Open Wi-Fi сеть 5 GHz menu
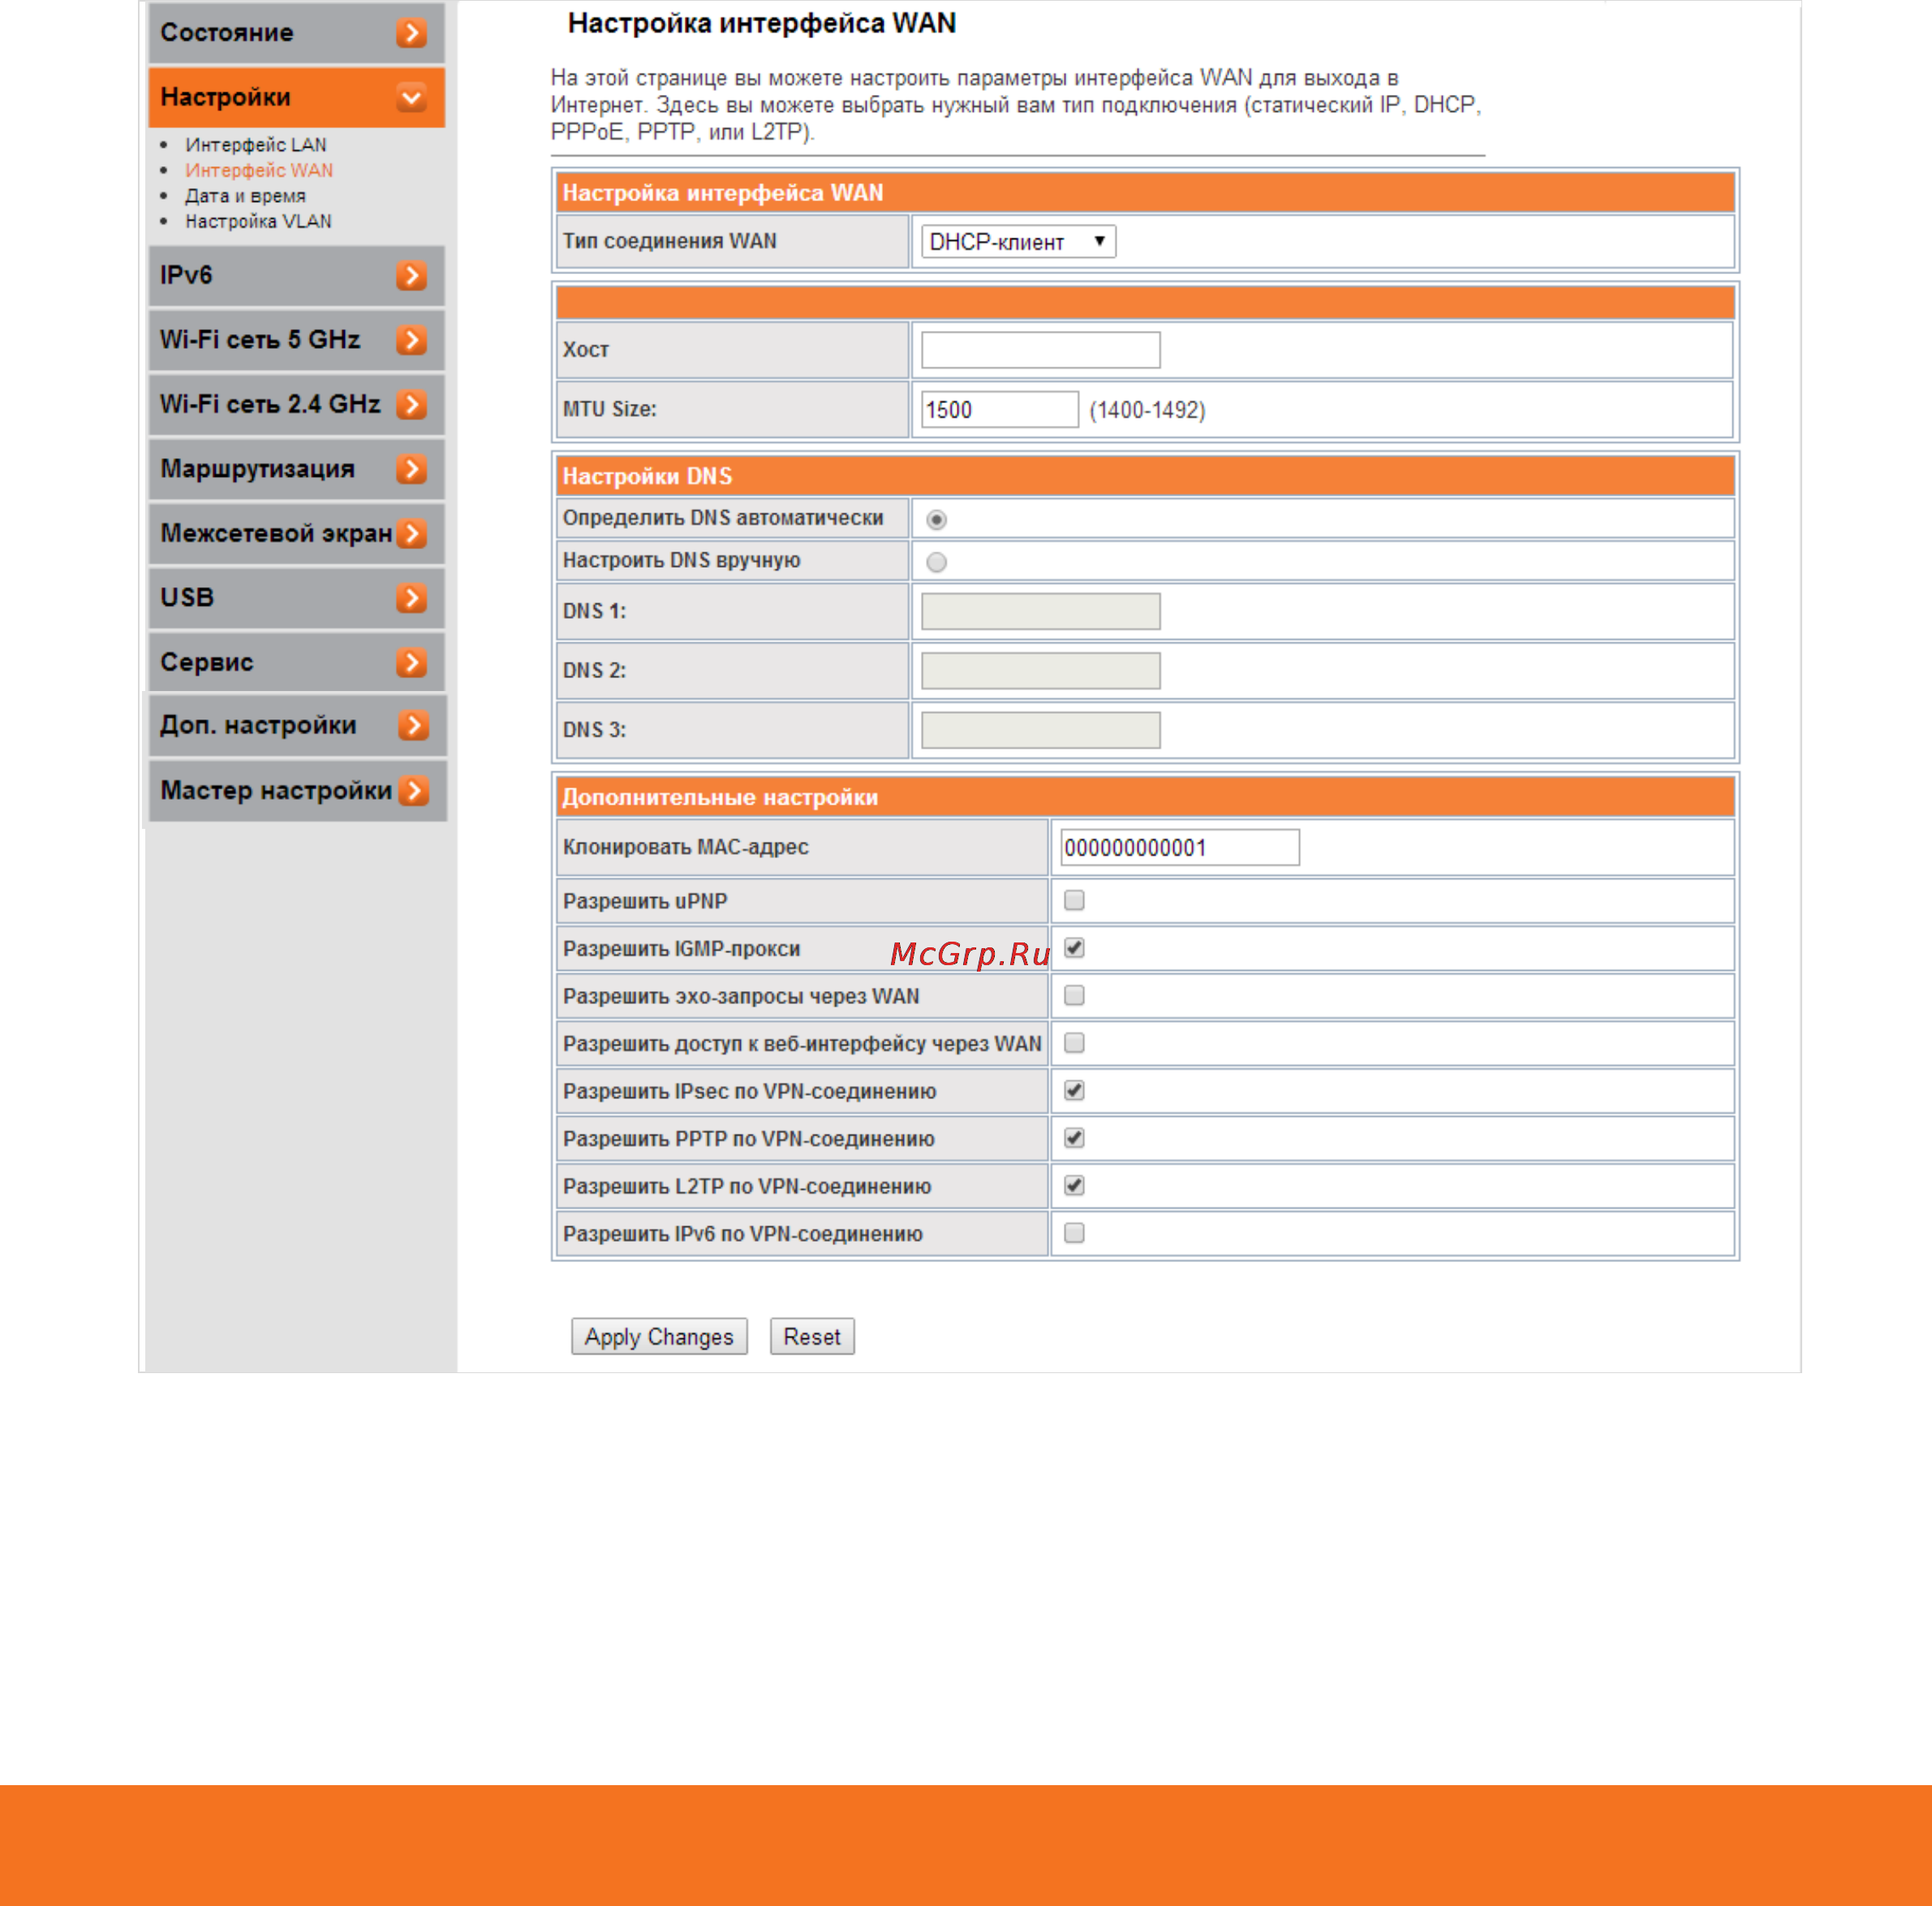The width and height of the screenshot is (1932, 1906). pyautogui.click(x=296, y=341)
